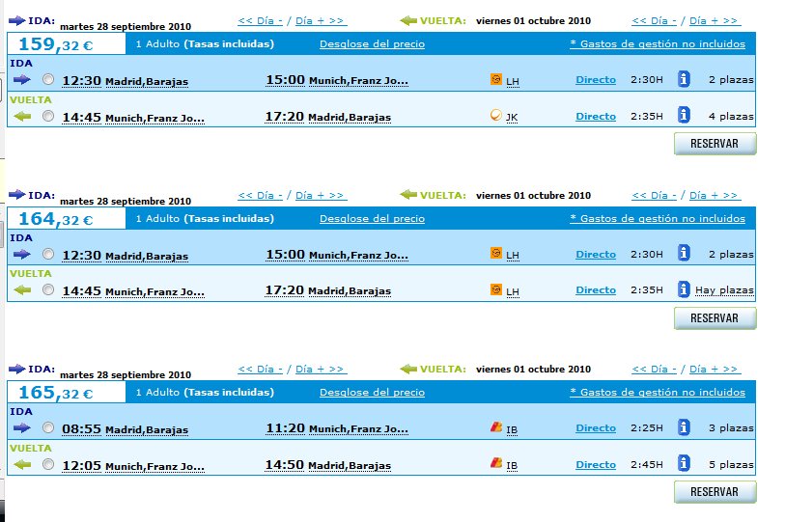Go to next VUELTA day above 164,32 € offer
The width and height of the screenshot is (785, 522).
point(715,196)
